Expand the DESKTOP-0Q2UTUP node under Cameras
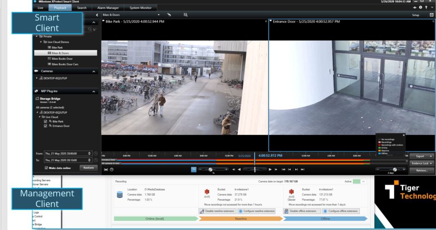436x230 pixels. click(37, 78)
